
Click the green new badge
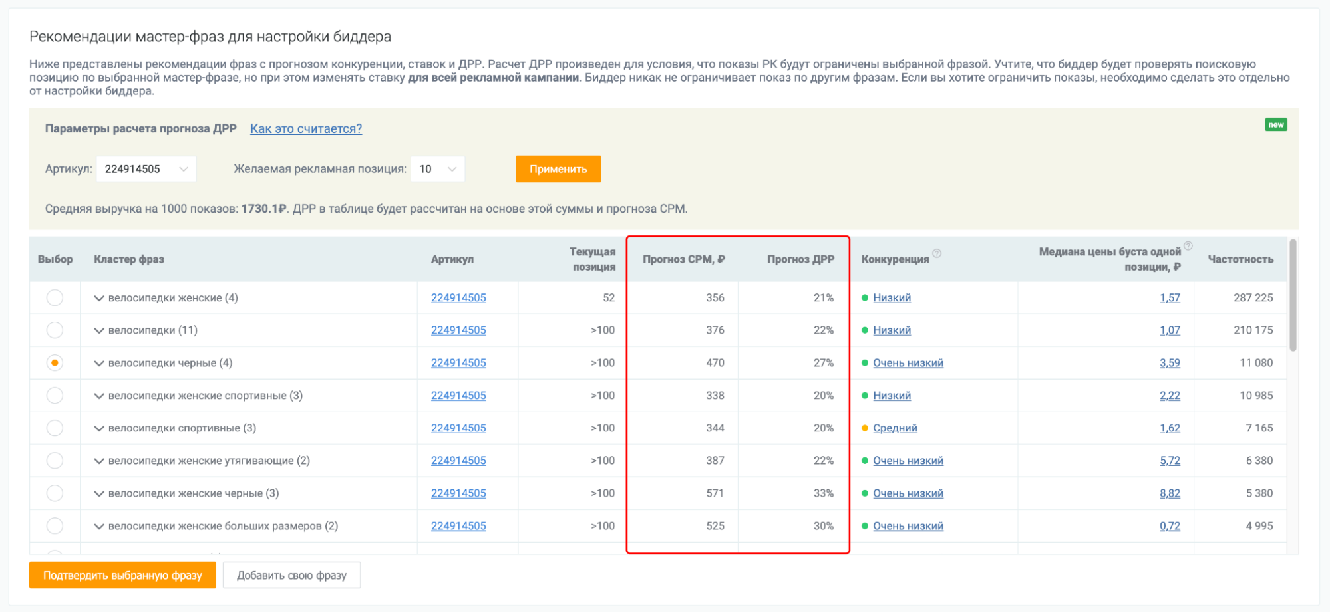[x=1275, y=125]
